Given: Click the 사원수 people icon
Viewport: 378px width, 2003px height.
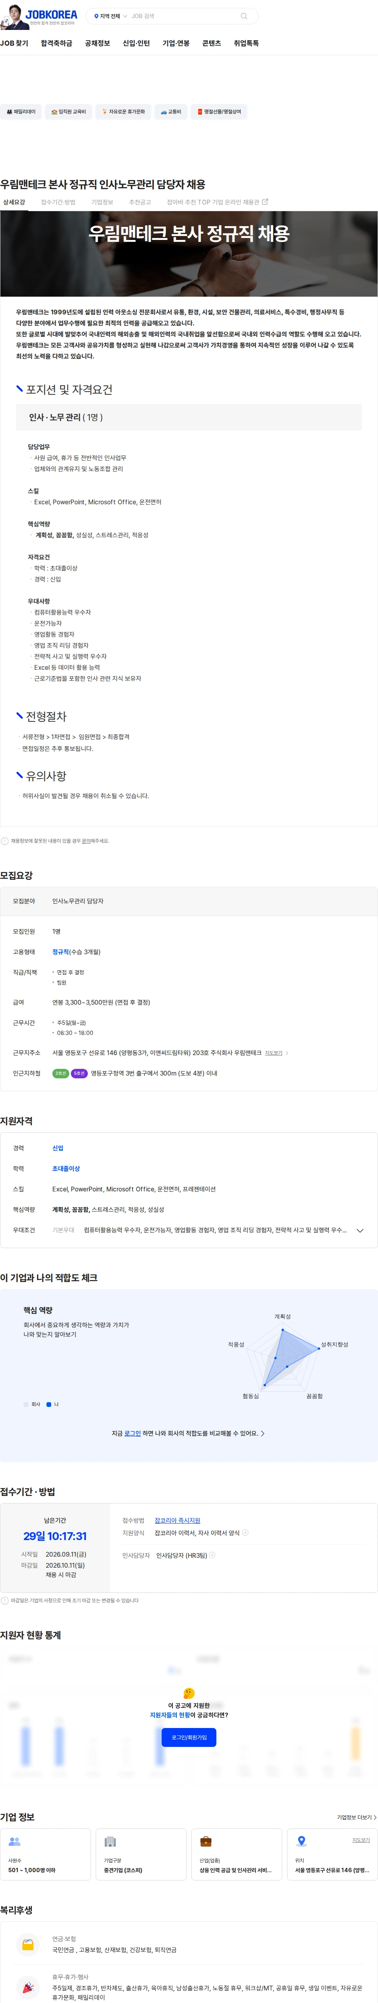Looking at the screenshot, I should pyautogui.click(x=14, y=1841).
